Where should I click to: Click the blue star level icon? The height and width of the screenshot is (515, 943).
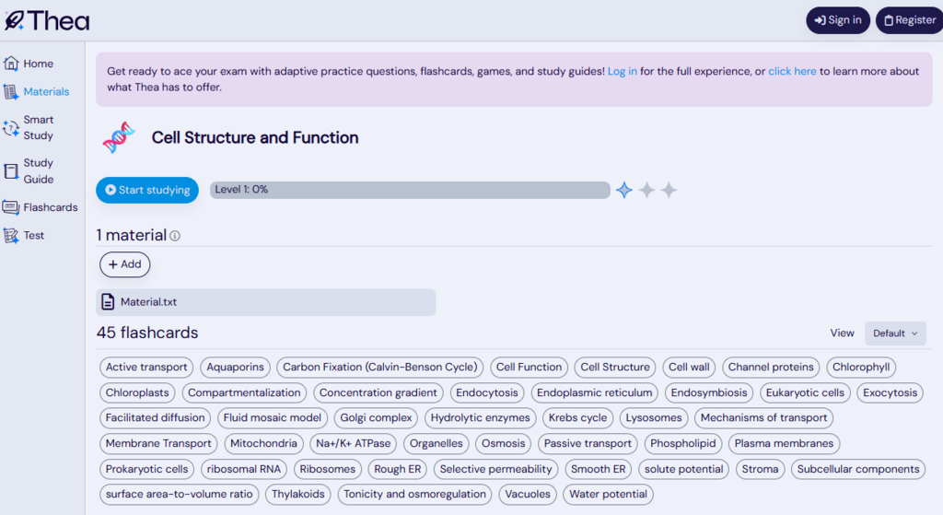click(x=624, y=190)
